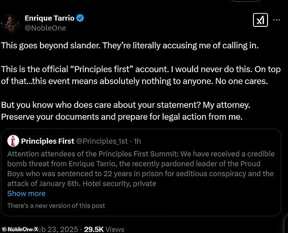Viewport: 288px width, 233px height.
Task: Open Enrique Tarrio's profile via display name
Action: point(50,18)
